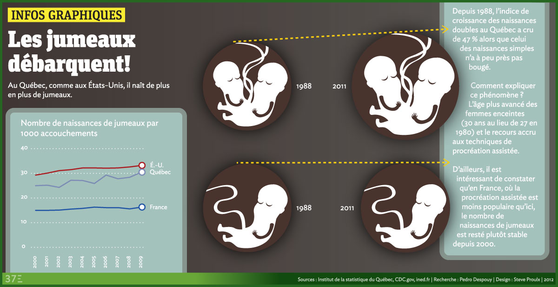This screenshot has height=287, width=558.
Task: Click the Sources credit line in footer
Action: coord(425,280)
